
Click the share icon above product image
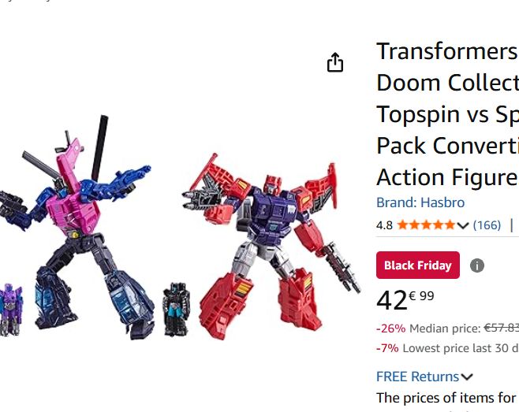(335, 62)
